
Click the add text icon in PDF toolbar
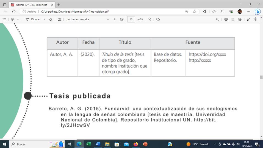[x=59, y=19]
